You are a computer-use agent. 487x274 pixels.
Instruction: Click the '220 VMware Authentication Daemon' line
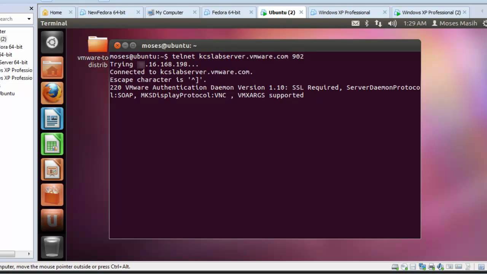[265, 88]
